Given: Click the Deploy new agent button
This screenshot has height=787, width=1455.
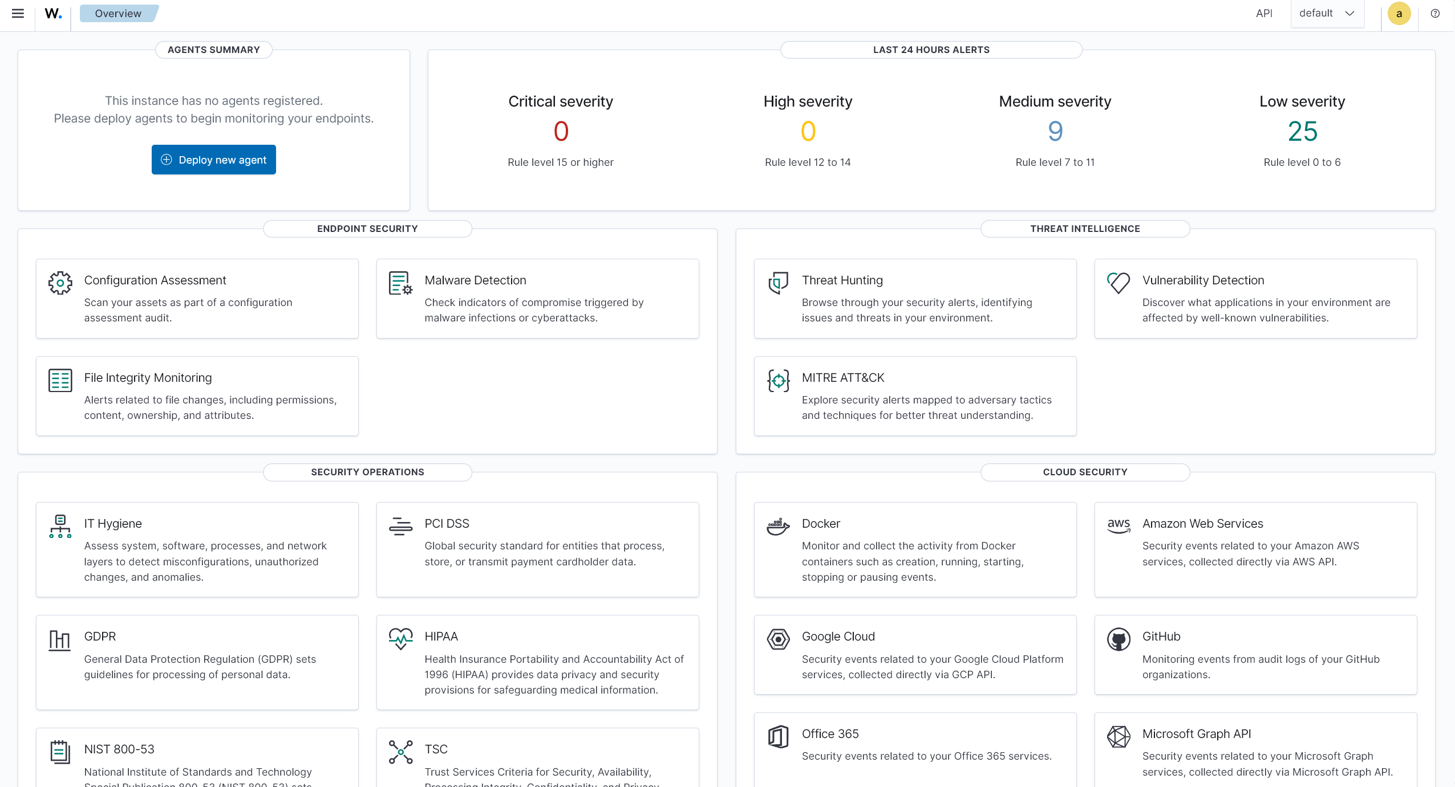Looking at the screenshot, I should point(213,160).
